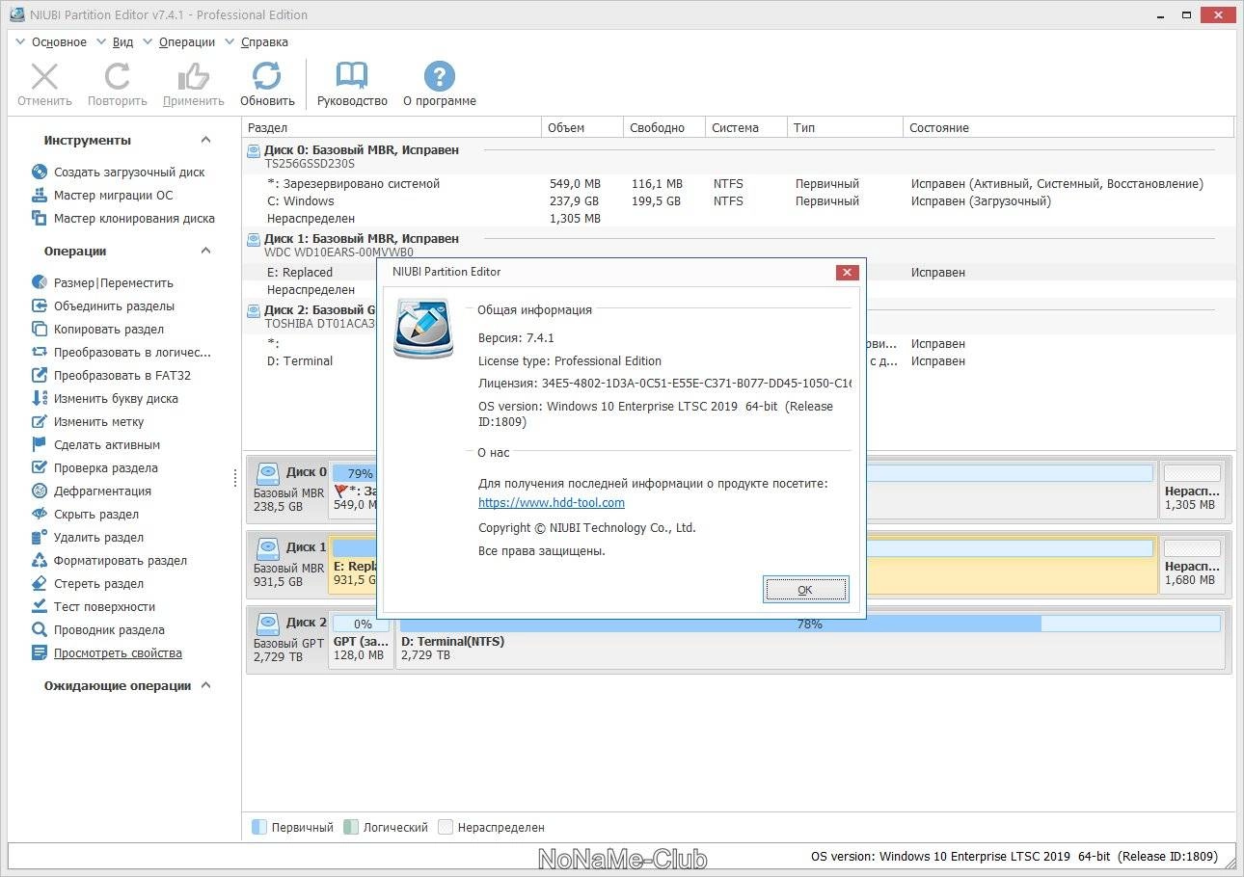Click the Обновить refresh icon
1244x877 pixels.
(267, 77)
